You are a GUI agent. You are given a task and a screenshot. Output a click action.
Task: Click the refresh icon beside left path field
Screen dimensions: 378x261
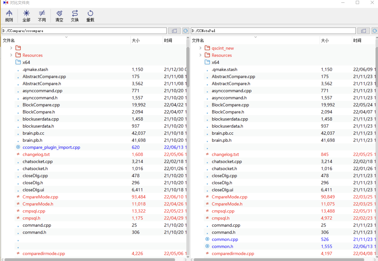pos(185,31)
